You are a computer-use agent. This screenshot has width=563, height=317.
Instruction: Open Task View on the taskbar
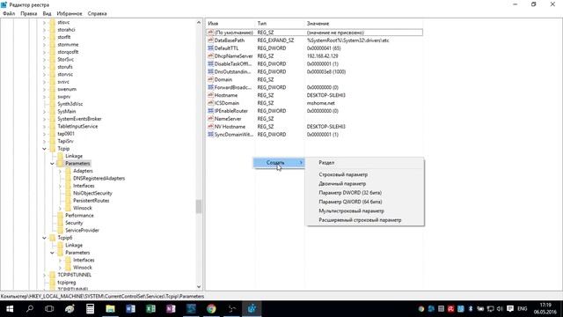coord(49,309)
